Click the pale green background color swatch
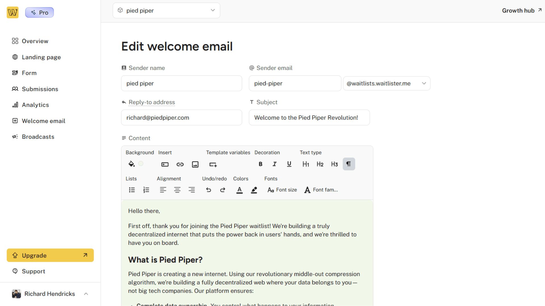 tap(141, 163)
